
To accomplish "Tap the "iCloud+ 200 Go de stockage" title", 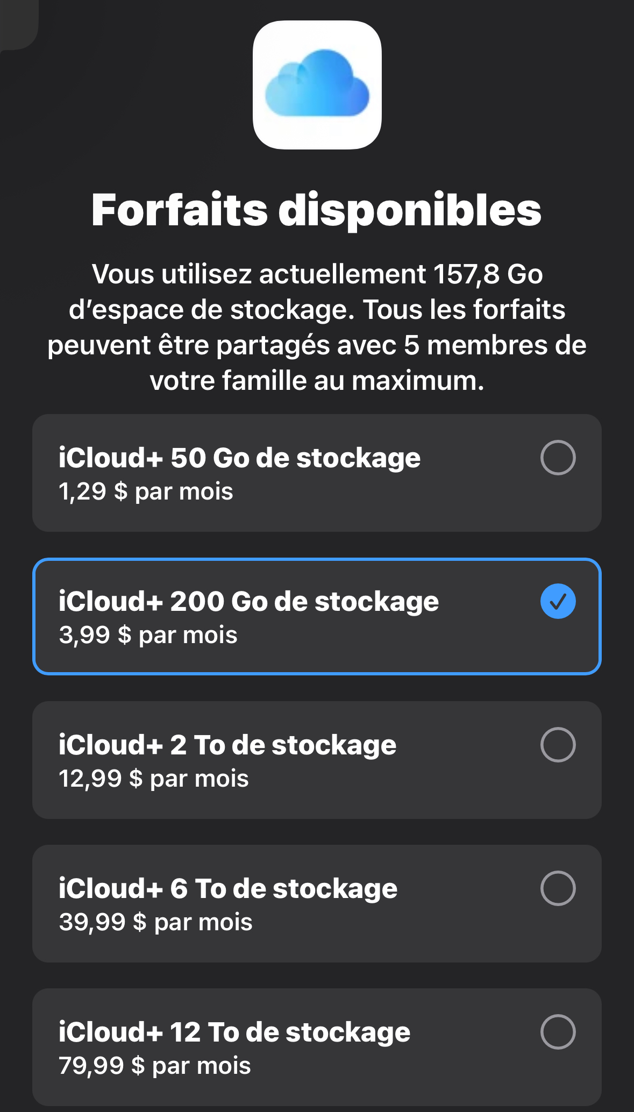I will [248, 601].
